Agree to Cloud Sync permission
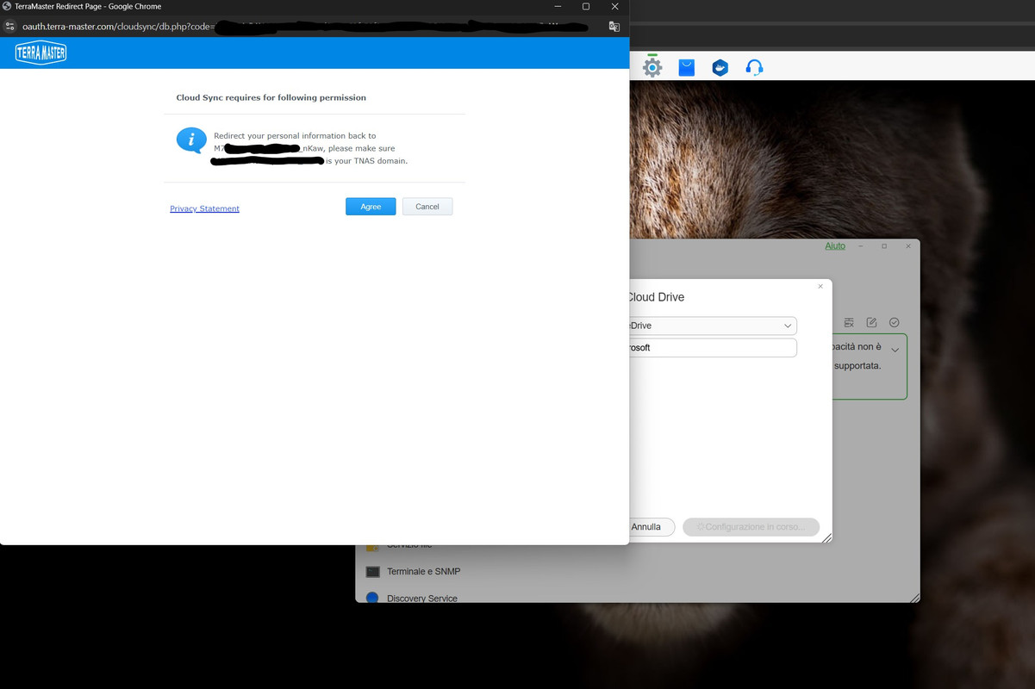 pyautogui.click(x=371, y=207)
